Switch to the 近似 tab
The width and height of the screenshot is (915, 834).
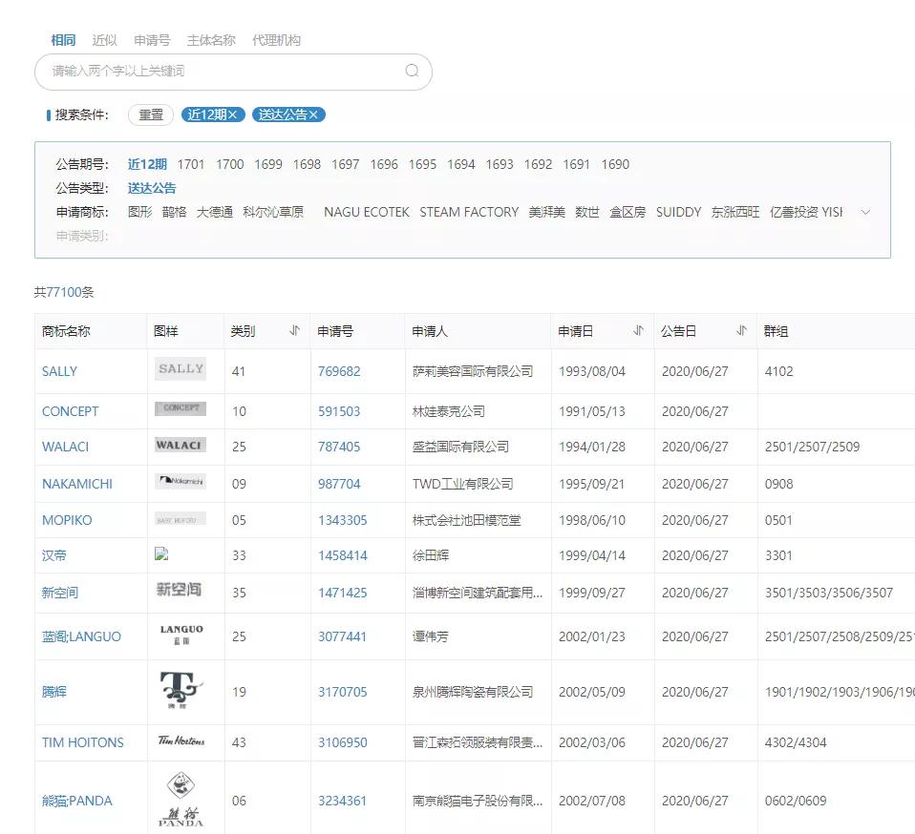104,40
